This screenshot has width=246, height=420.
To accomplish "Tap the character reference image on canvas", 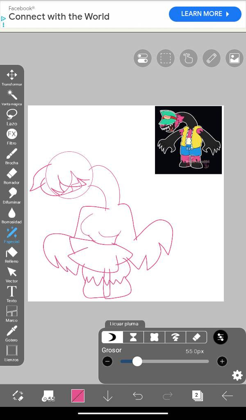I will point(189,140).
